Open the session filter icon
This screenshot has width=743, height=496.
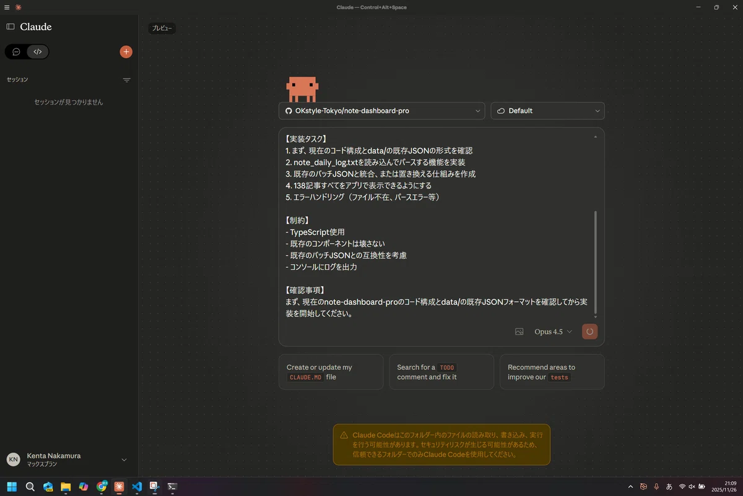point(126,80)
